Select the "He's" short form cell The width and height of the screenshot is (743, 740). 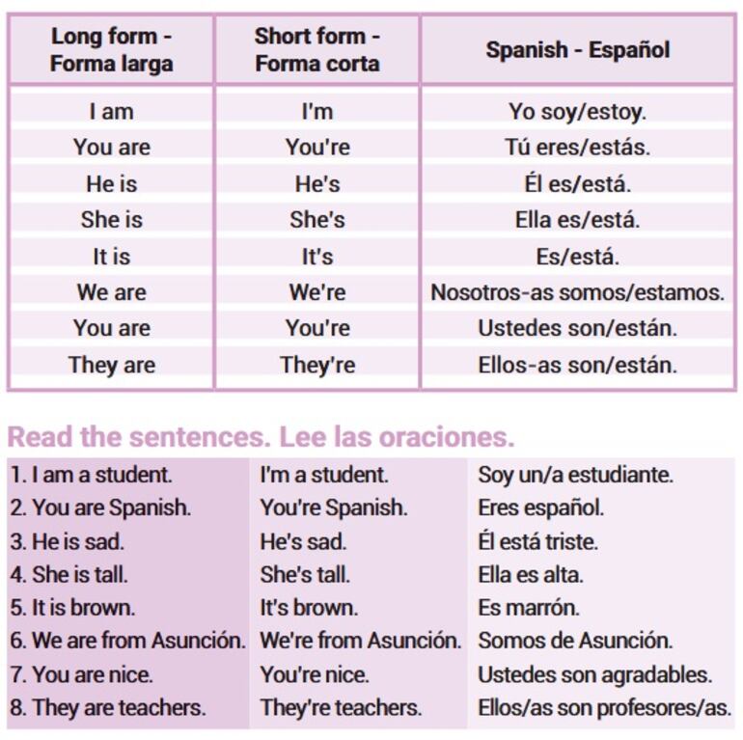(316, 184)
